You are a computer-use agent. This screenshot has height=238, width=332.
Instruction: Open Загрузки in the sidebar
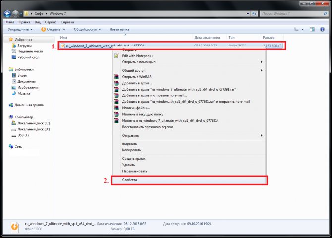click(24, 46)
